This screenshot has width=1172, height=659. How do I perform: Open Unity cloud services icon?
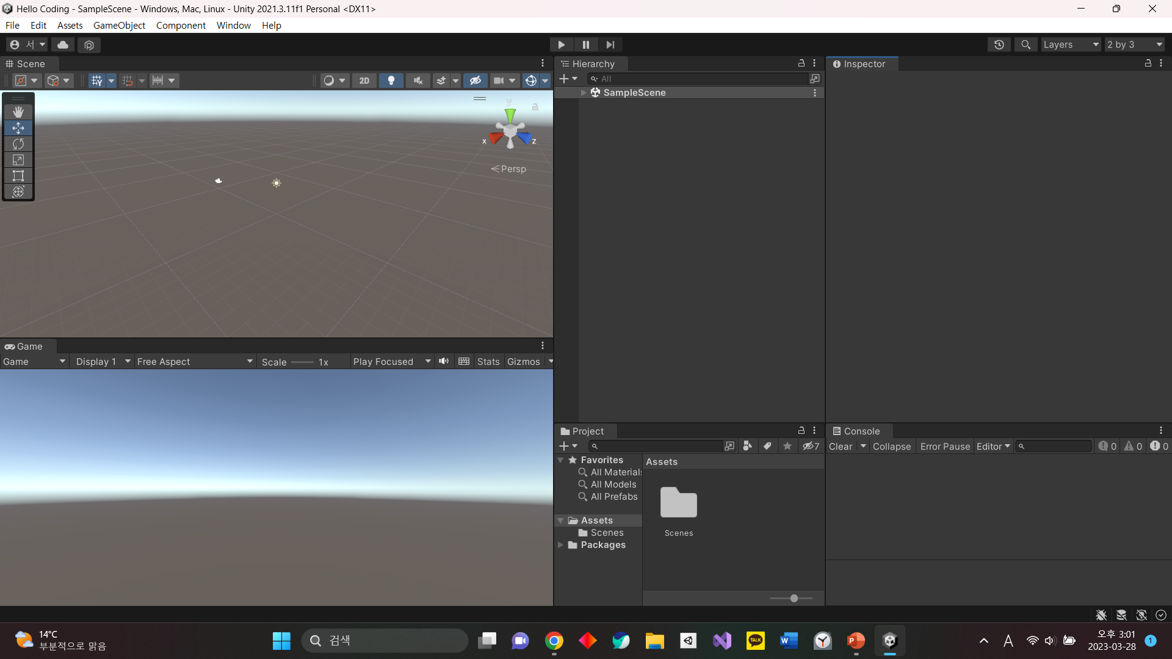(63, 45)
